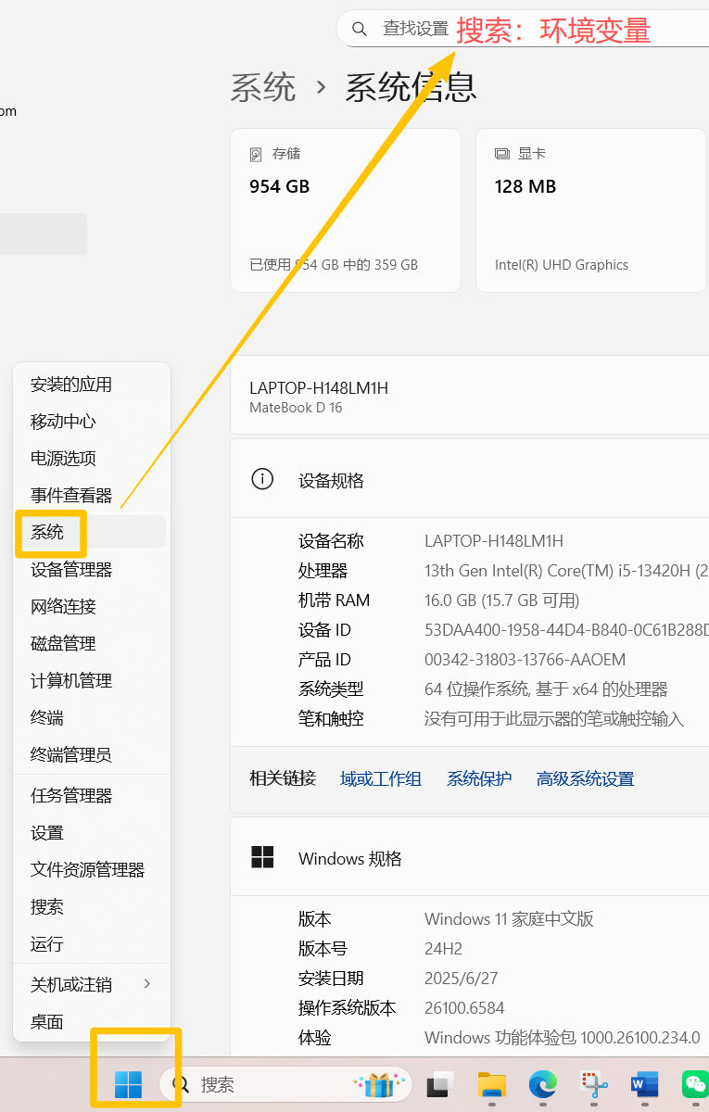Image resolution: width=709 pixels, height=1112 pixels.
Task: Click the Windows 11 家庭中文版 value
Action: point(509,918)
